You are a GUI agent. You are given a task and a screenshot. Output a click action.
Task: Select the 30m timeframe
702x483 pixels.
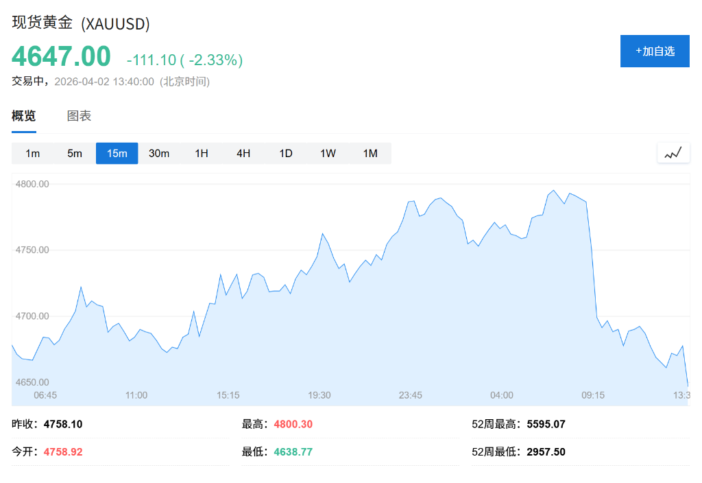coord(159,153)
